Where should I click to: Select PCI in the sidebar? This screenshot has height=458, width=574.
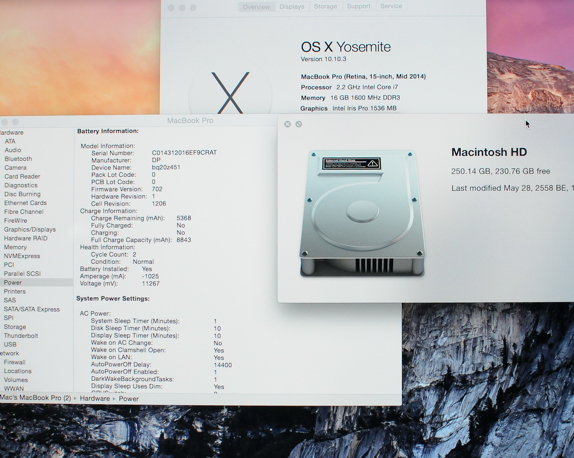click(x=9, y=264)
